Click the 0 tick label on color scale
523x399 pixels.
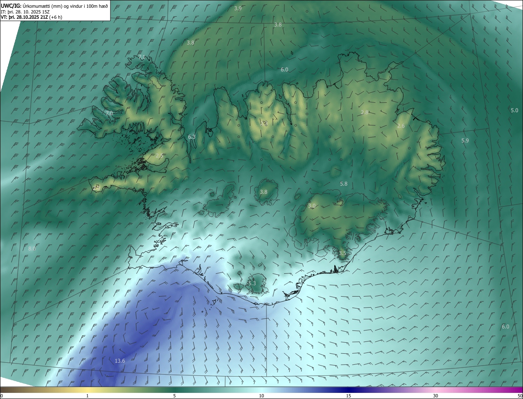2,396
